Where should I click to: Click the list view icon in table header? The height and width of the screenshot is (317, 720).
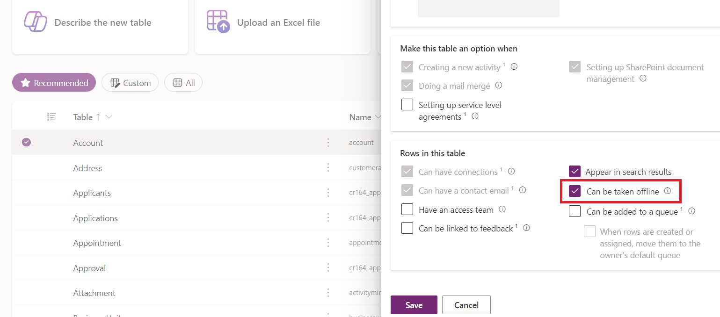point(51,117)
